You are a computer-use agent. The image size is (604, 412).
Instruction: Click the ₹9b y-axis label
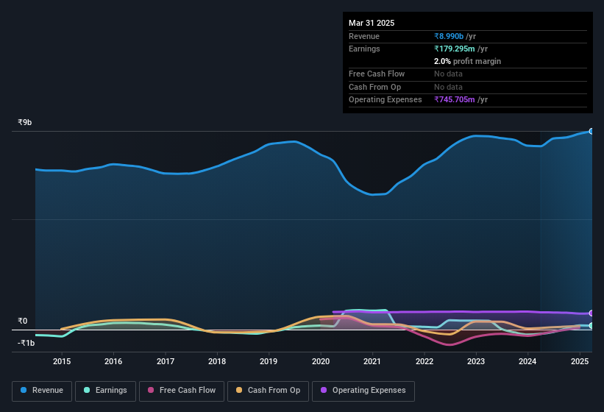pyautogui.click(x=25, y=122)
